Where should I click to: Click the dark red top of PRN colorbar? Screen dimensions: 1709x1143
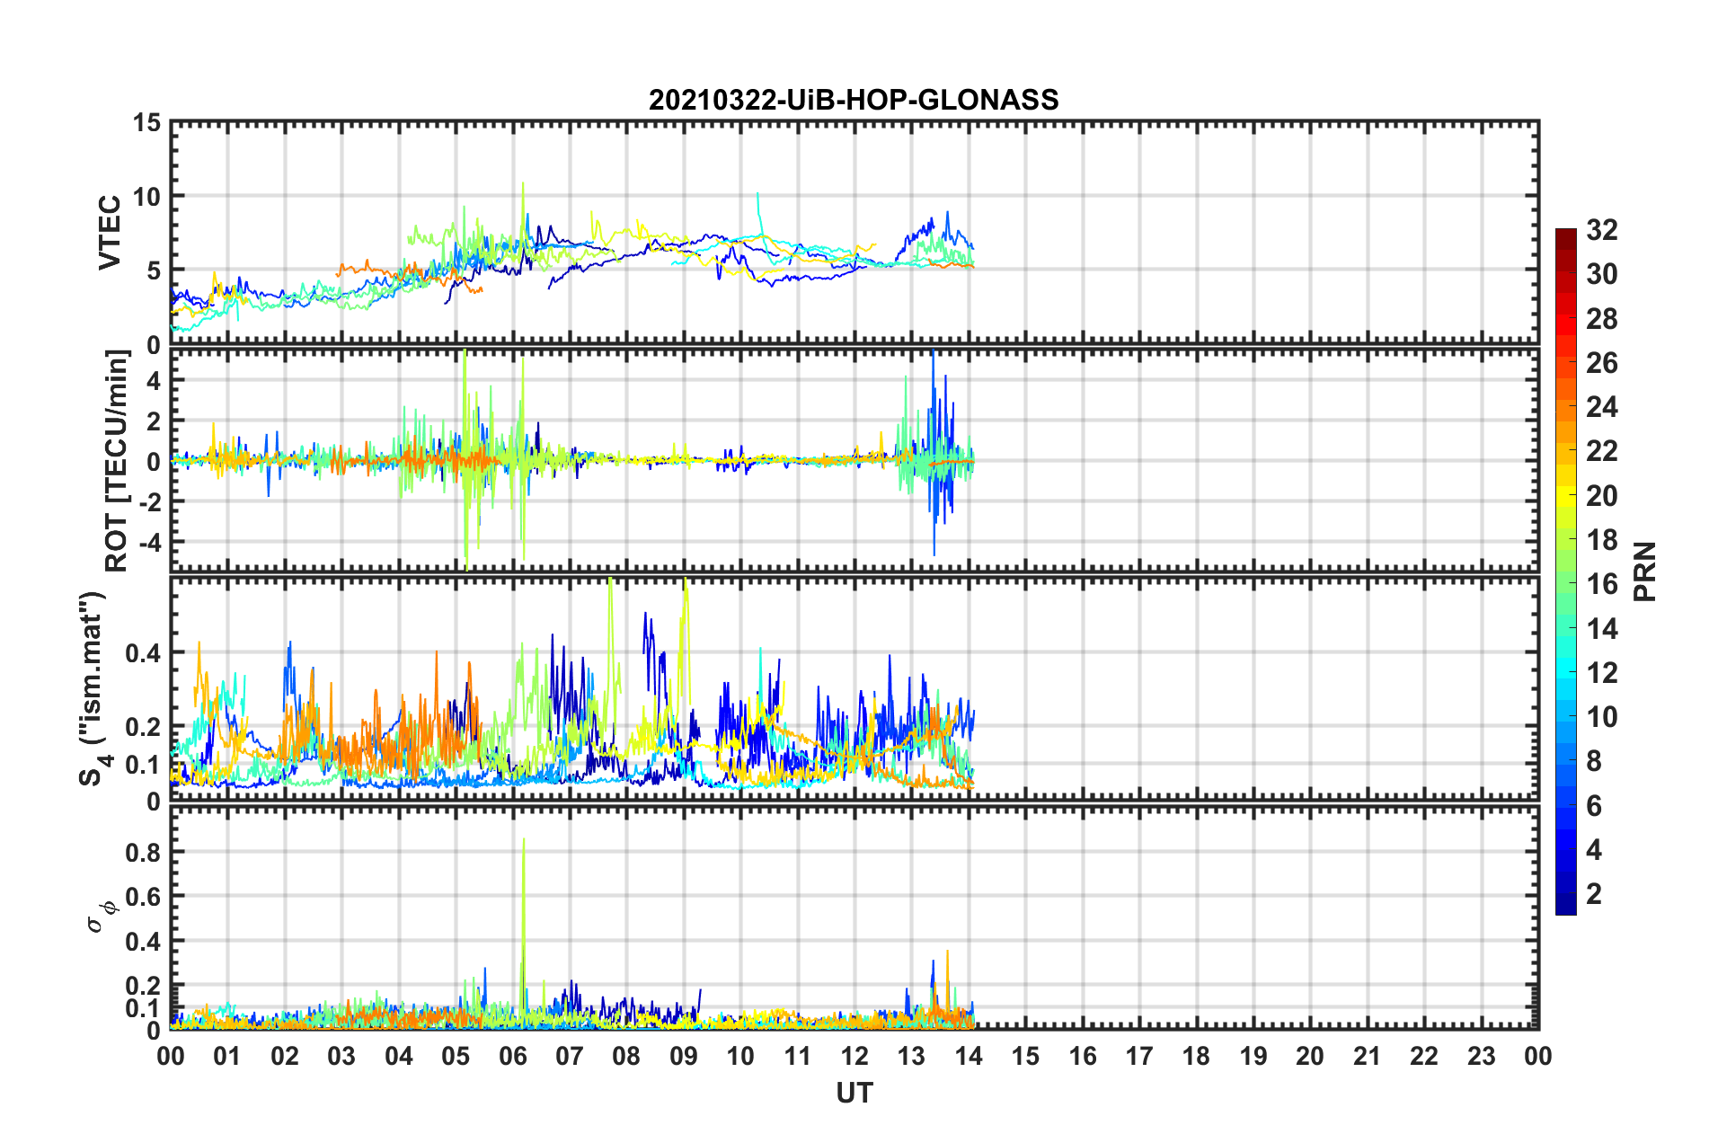(x=1565, y=235)
